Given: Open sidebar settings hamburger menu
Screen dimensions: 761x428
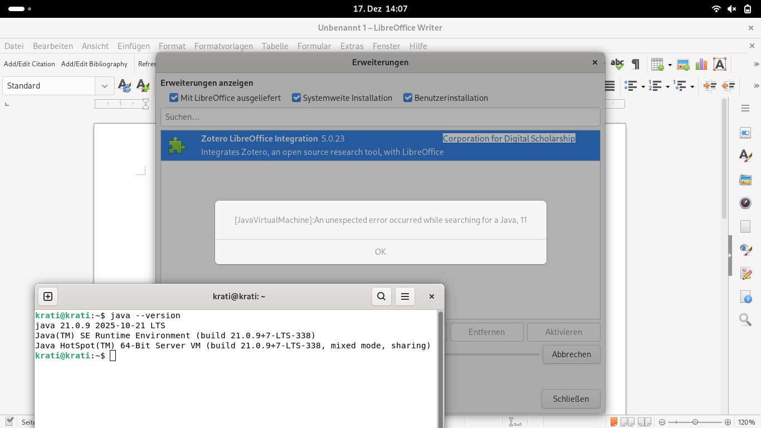Looking at the screenshot, I should [745, 108].
